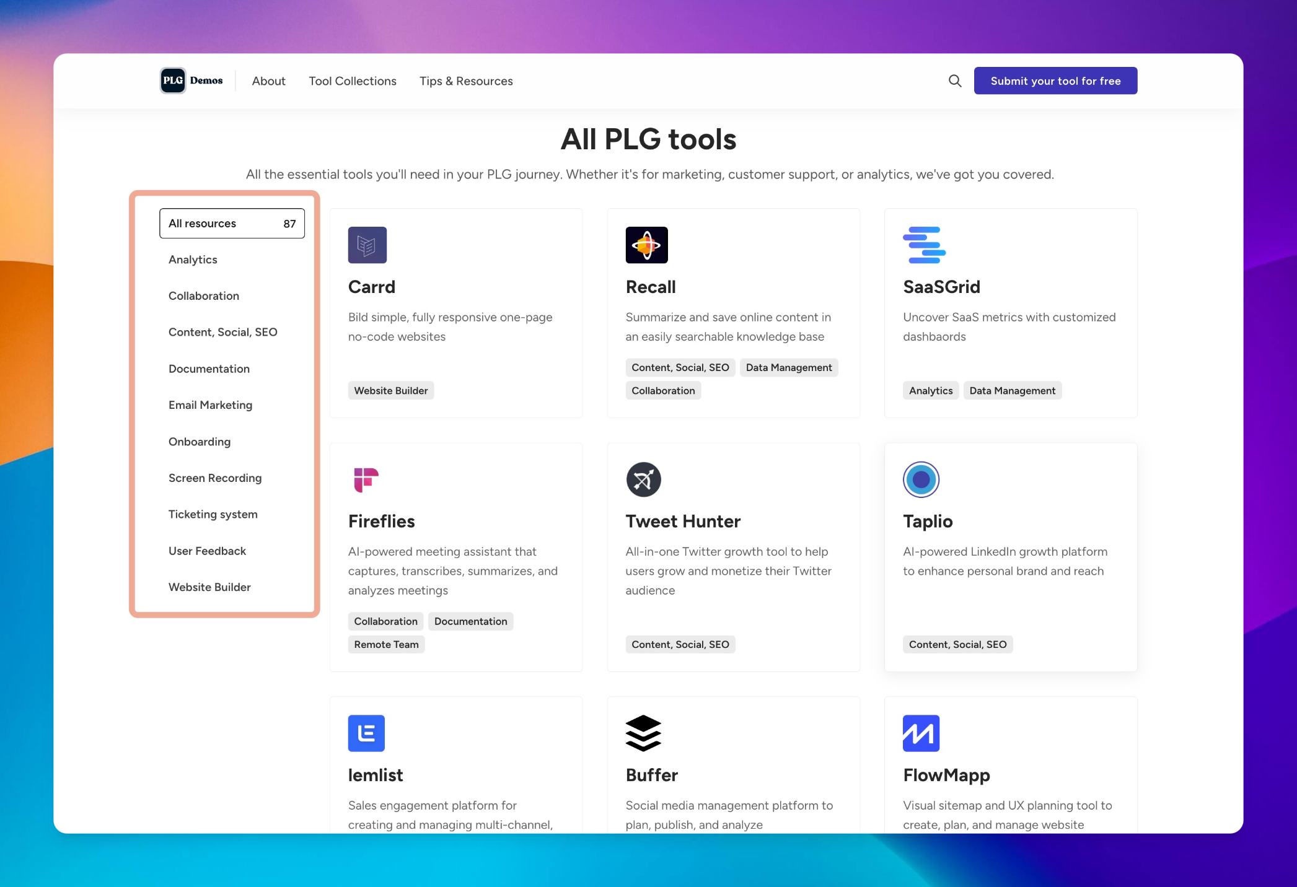The image size is (1297, 887).
Task: Click the Buffer logo icon
Action: click(643, 733)
